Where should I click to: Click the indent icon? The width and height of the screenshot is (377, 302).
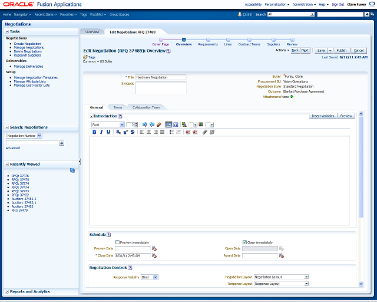pos(195,132)
